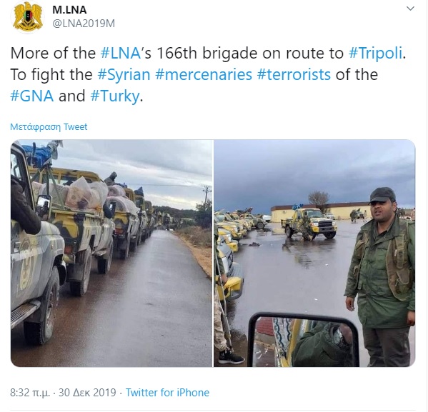Open the #Tripoli hashtag
428x412 pixels.
pos(376,54)
